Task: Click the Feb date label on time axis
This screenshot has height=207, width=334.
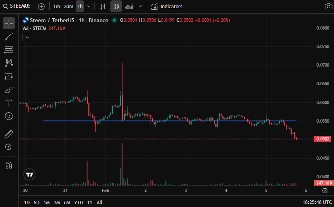Action: pyautogui.click(x=105, y=190)
